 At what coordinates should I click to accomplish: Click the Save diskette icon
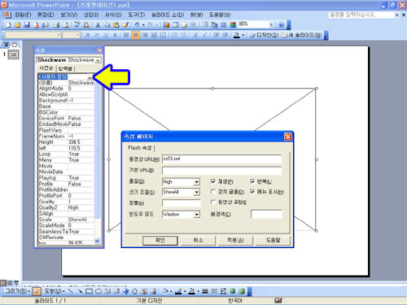(27, 25)
